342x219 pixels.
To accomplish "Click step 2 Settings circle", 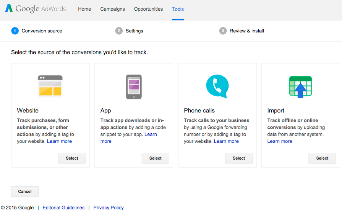I will (119, 31).
